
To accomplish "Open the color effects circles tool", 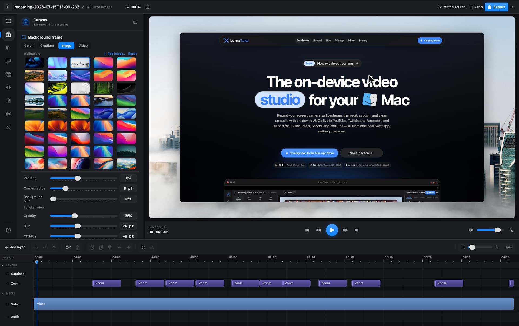I will click(x=8, y=101).
